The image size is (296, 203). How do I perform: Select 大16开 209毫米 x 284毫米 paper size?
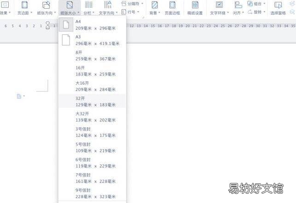[x=93, y=86]
